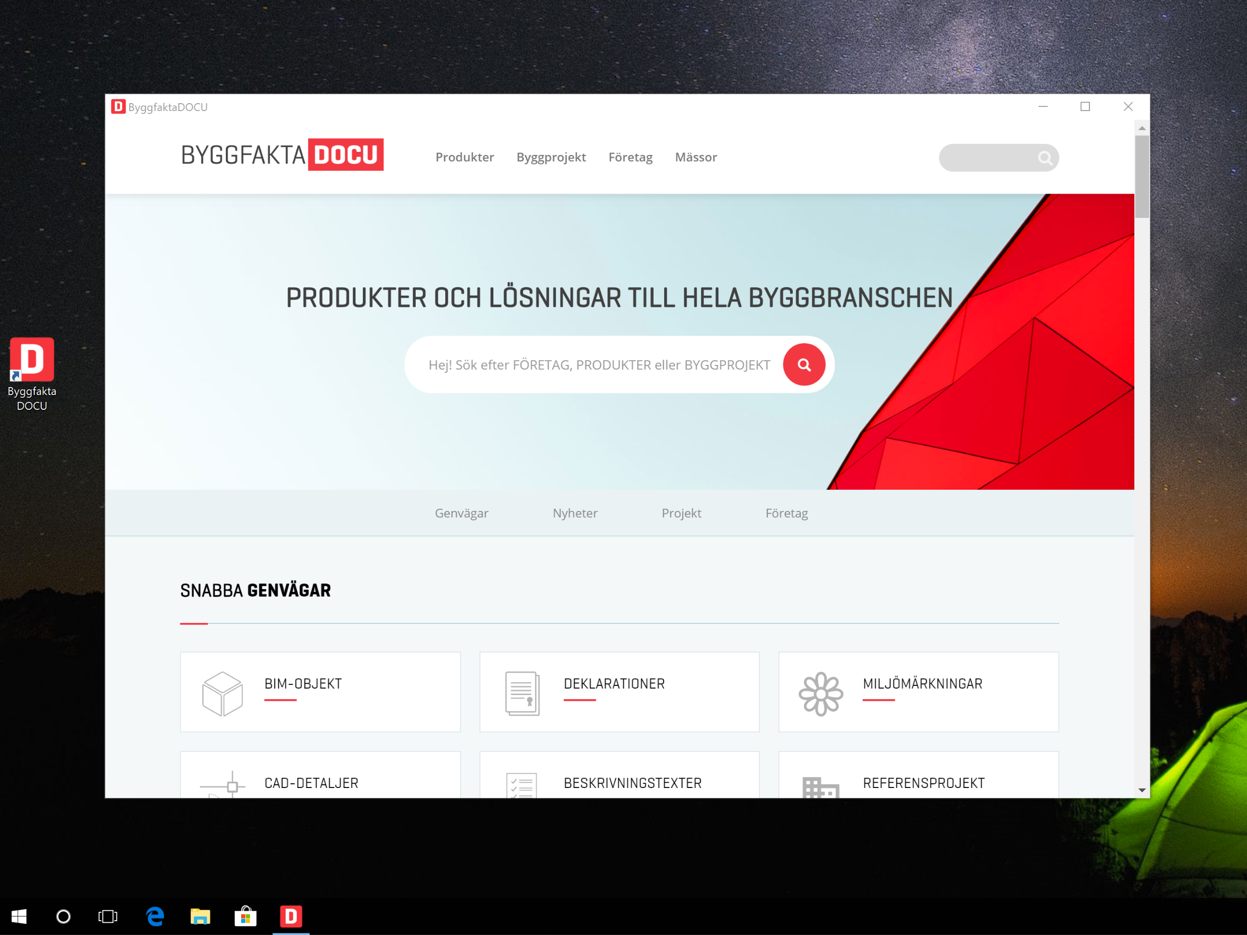The image size is (1247, 935).
Task: Open the Beskrivningstexter checklist icon
Action: 521,785
